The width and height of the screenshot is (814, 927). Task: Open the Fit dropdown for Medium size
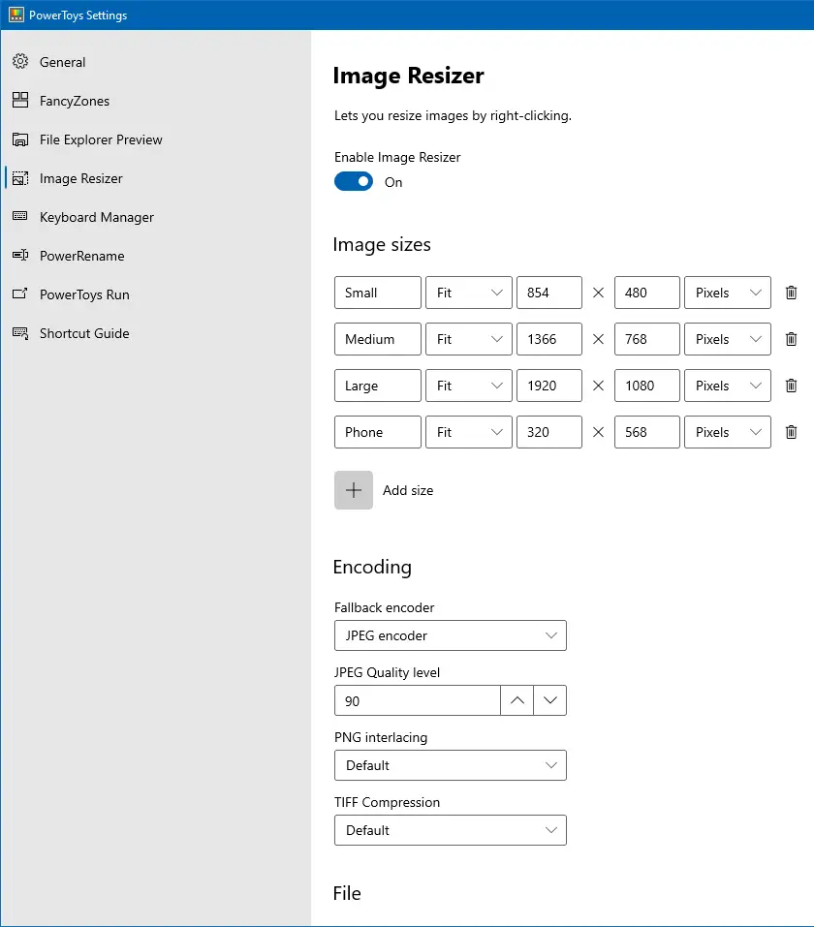[468, 339]
